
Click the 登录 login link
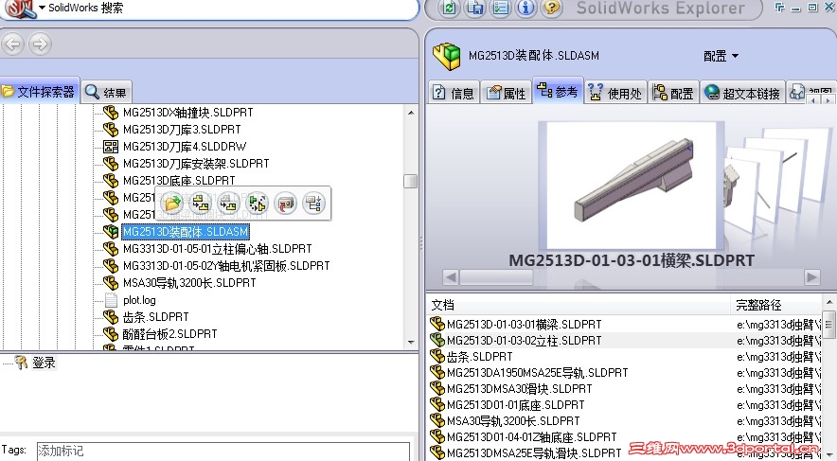[44, 363]
